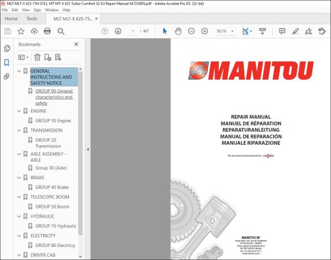The width and height of the screenshot is (331, 260).
Task: Select the Hand pan tool
Action: click(x=178, y=31)
